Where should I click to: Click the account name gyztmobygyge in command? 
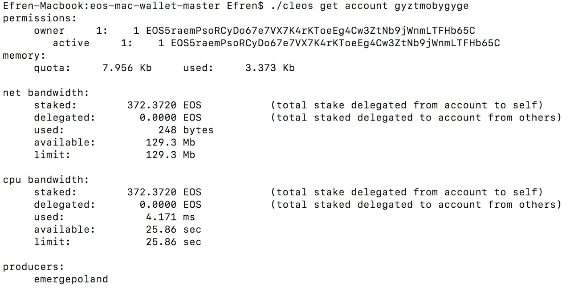[432, 6]
